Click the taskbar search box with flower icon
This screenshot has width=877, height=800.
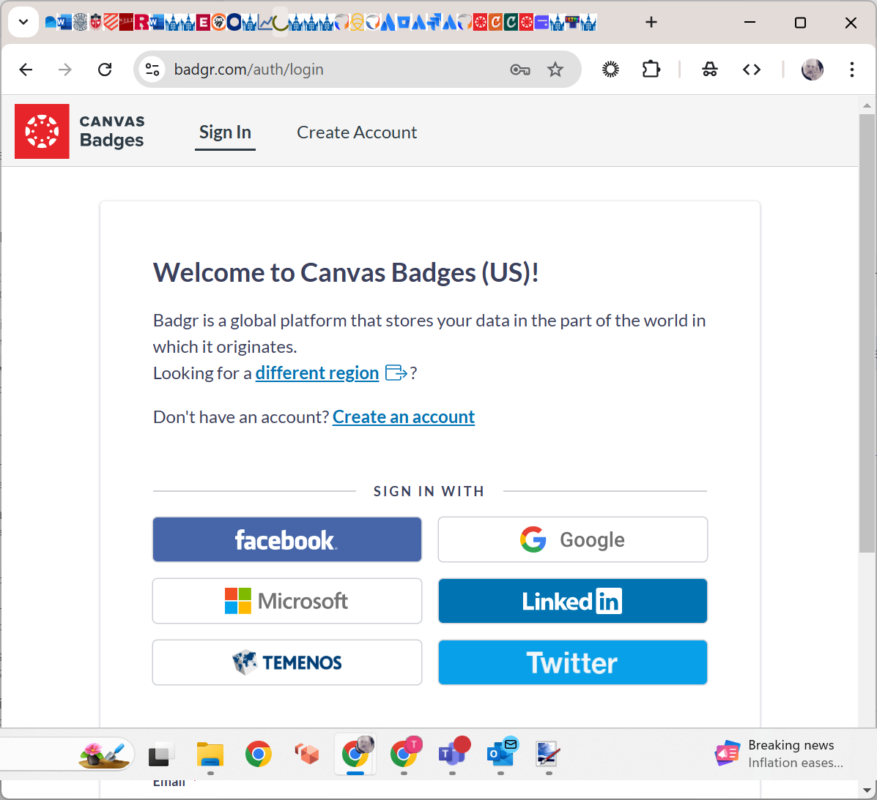point(67,754)
